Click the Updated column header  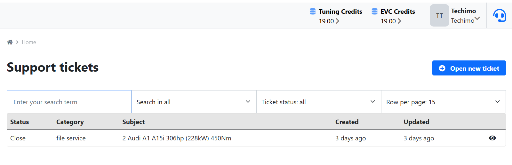click(x=416, y=122)
